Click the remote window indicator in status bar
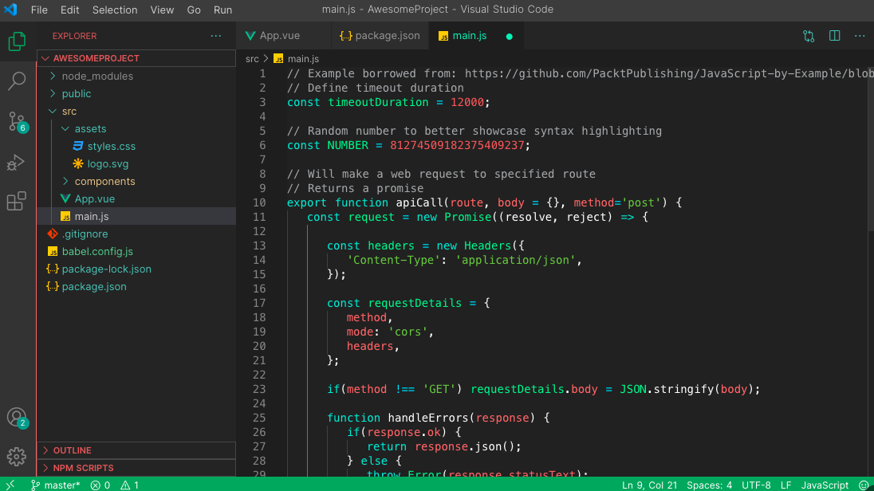The image size is (874, 491). (10, 485)
